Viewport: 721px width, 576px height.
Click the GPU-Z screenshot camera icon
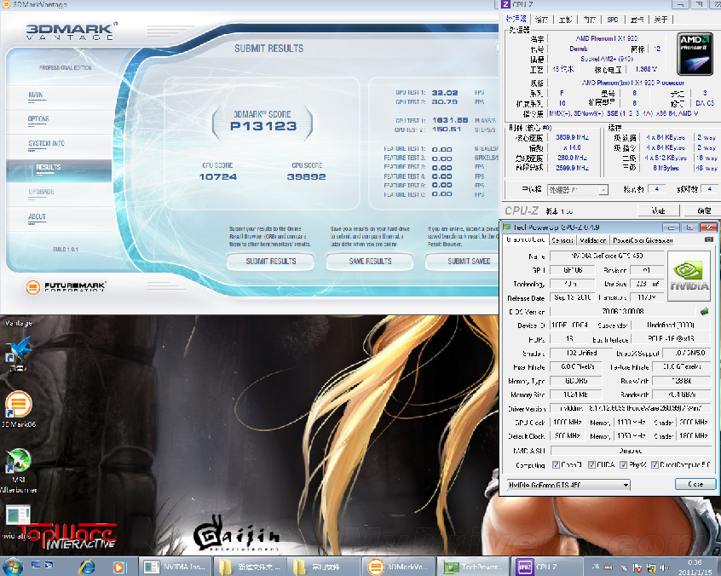[707, 239]
